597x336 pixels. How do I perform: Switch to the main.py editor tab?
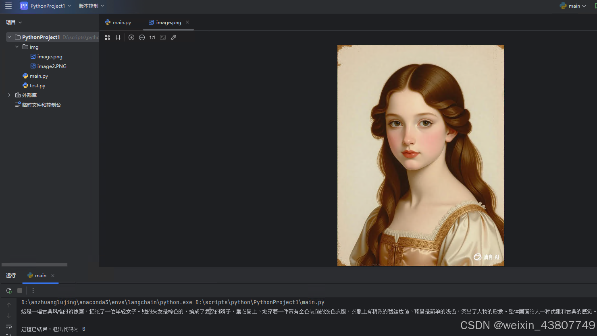pos(118,23)
